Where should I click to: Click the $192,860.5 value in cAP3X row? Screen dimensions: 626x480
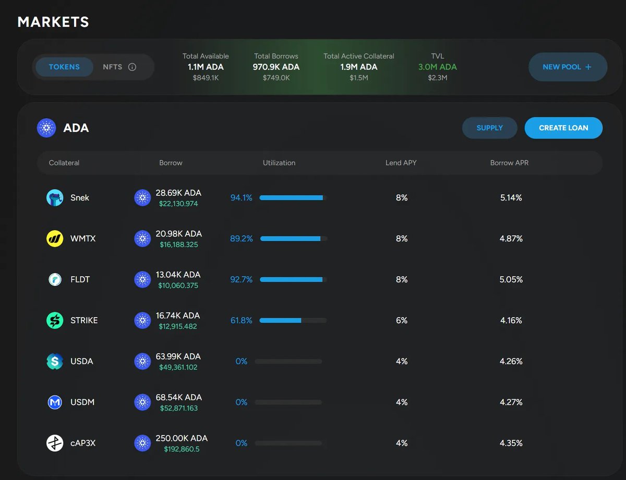182,449
